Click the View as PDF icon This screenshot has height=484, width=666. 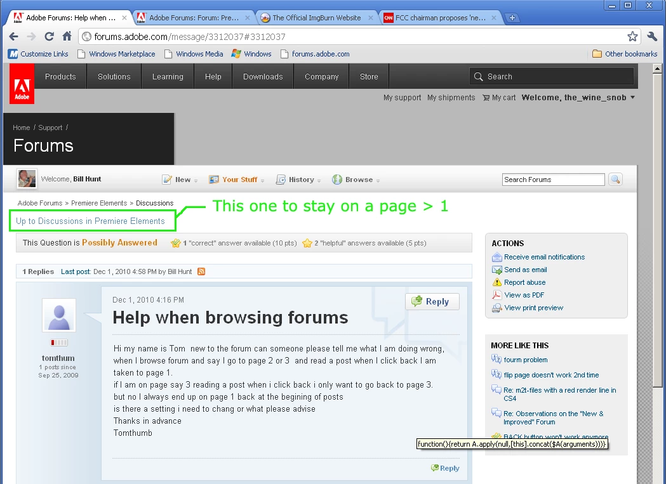[x=496, y=295]
